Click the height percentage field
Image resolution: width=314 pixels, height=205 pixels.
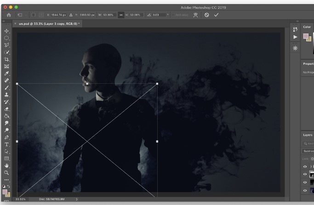(x=137, y=15)
